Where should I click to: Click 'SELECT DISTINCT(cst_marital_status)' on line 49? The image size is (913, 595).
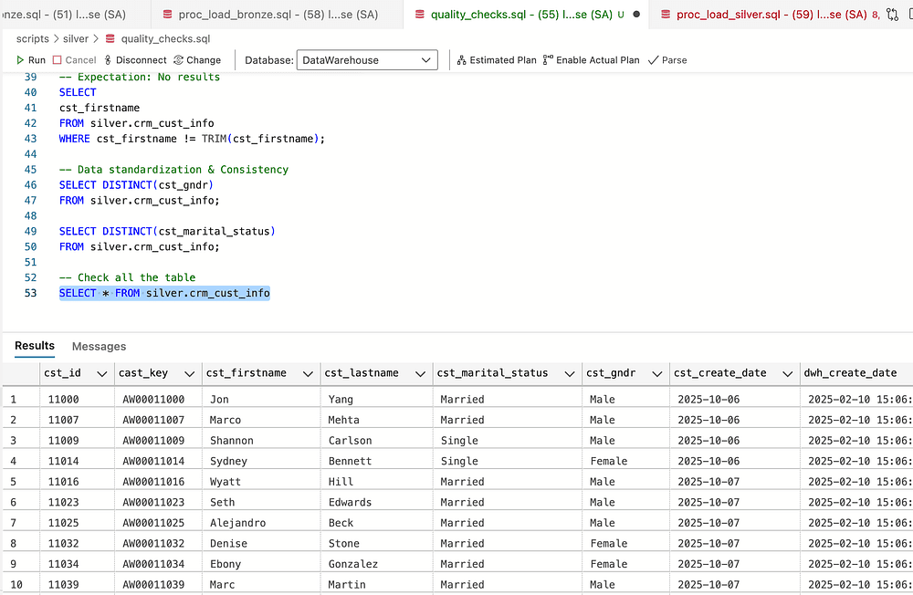click(x=167, y=231)
